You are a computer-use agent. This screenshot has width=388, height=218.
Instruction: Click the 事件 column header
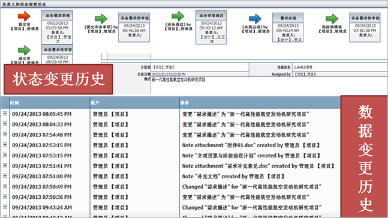click(x=260, y=103)
